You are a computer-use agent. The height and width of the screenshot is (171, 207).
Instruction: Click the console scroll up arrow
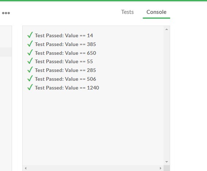(166, 29)
